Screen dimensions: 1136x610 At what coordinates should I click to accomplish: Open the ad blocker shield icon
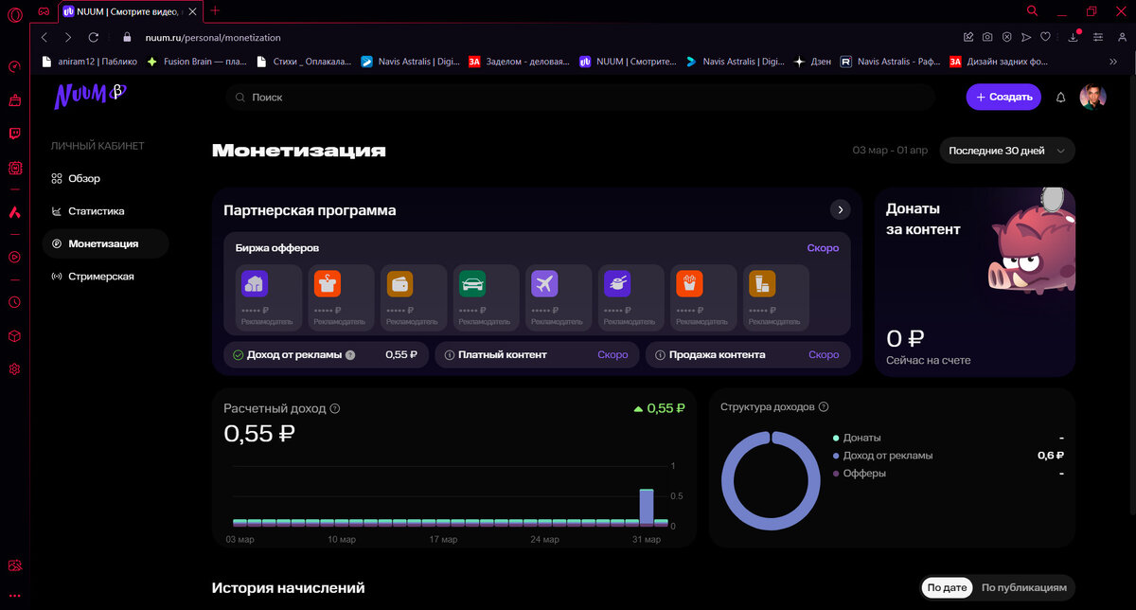click(x=1006, y=37)
